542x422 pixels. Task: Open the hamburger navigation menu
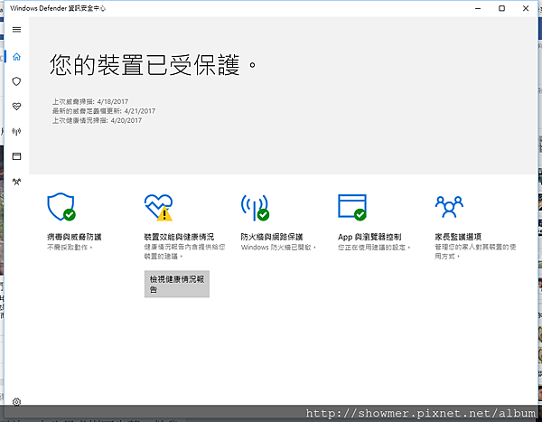click(x=16, y=30)
